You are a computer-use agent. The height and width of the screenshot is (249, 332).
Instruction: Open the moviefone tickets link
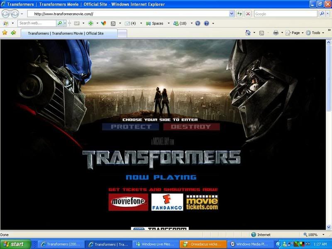tap(128, 202)
